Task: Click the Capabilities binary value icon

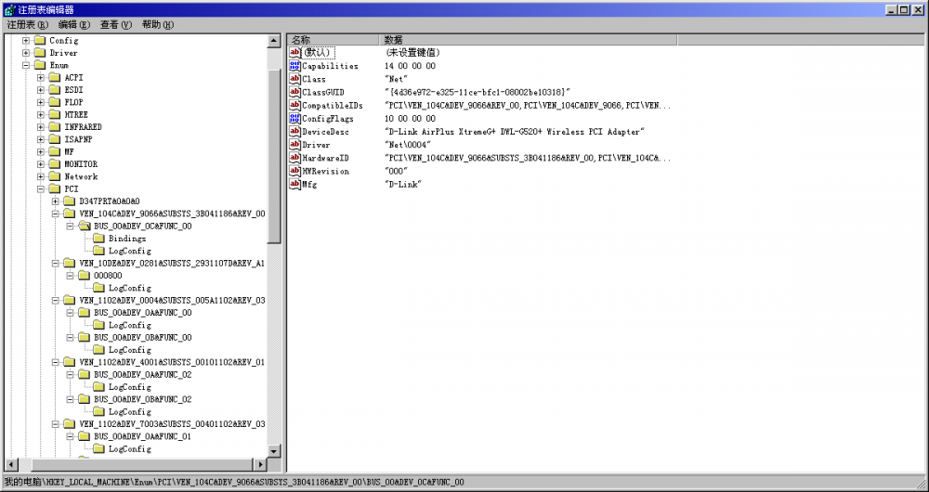Action: click(x=295, y=66)
